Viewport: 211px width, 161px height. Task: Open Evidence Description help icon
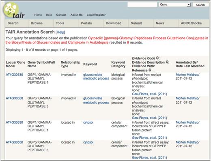pyautogui.click(x=167, y=62)
